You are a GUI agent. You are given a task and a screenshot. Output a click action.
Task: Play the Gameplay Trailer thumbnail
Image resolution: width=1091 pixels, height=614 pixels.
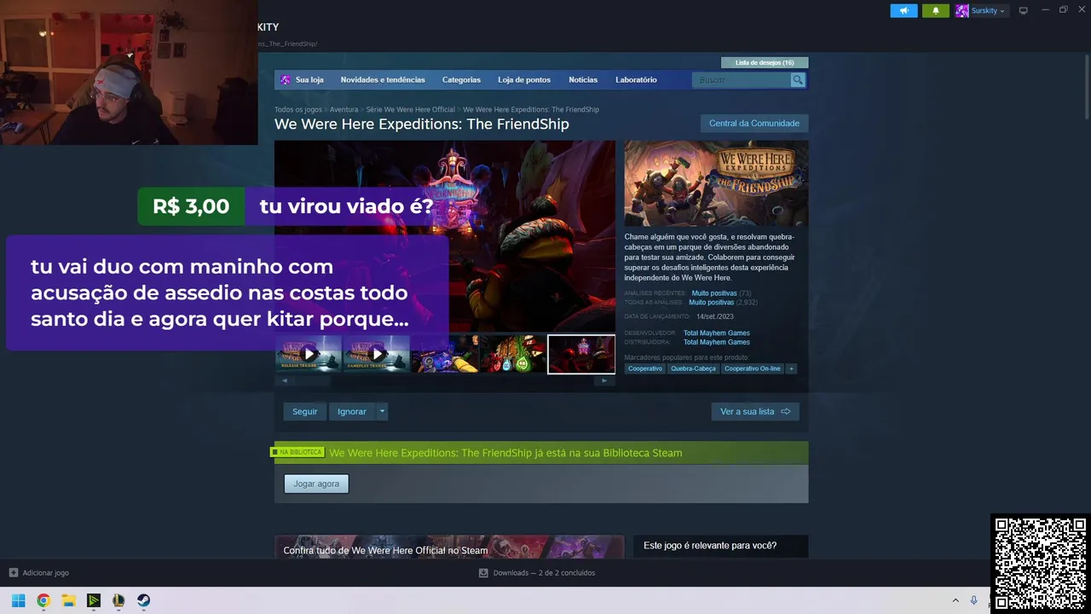(x=376, y=354)
